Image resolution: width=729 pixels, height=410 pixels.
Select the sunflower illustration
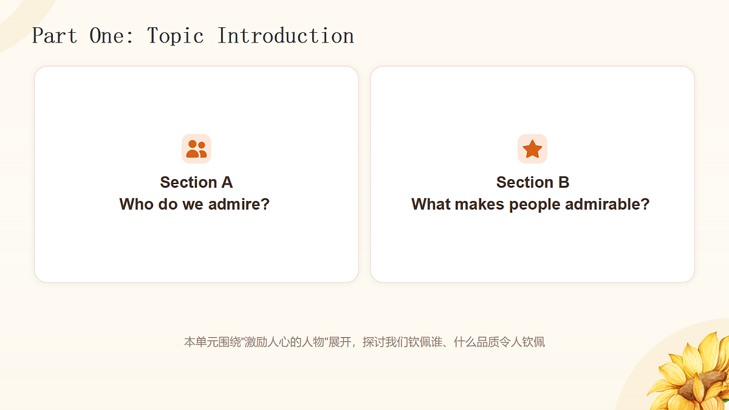coord(690,372)
